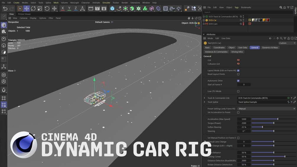Open the pink deformer icon
The width and height of the screenshot is (297, 167).
tap(152, 9)
